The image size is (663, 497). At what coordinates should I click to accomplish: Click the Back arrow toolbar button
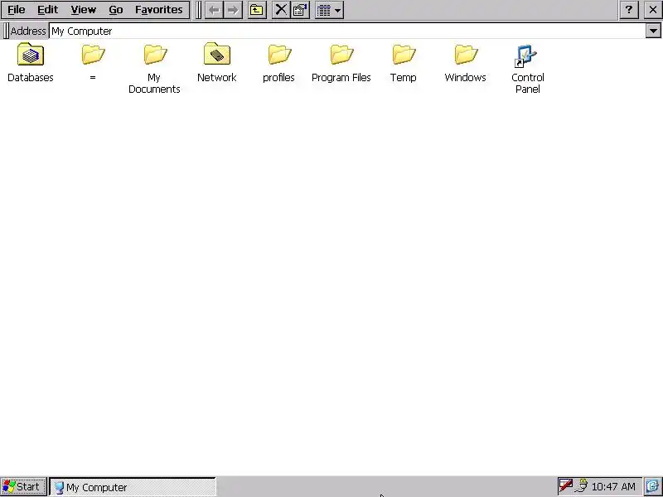pyautogui.click(x=214, y=10)
